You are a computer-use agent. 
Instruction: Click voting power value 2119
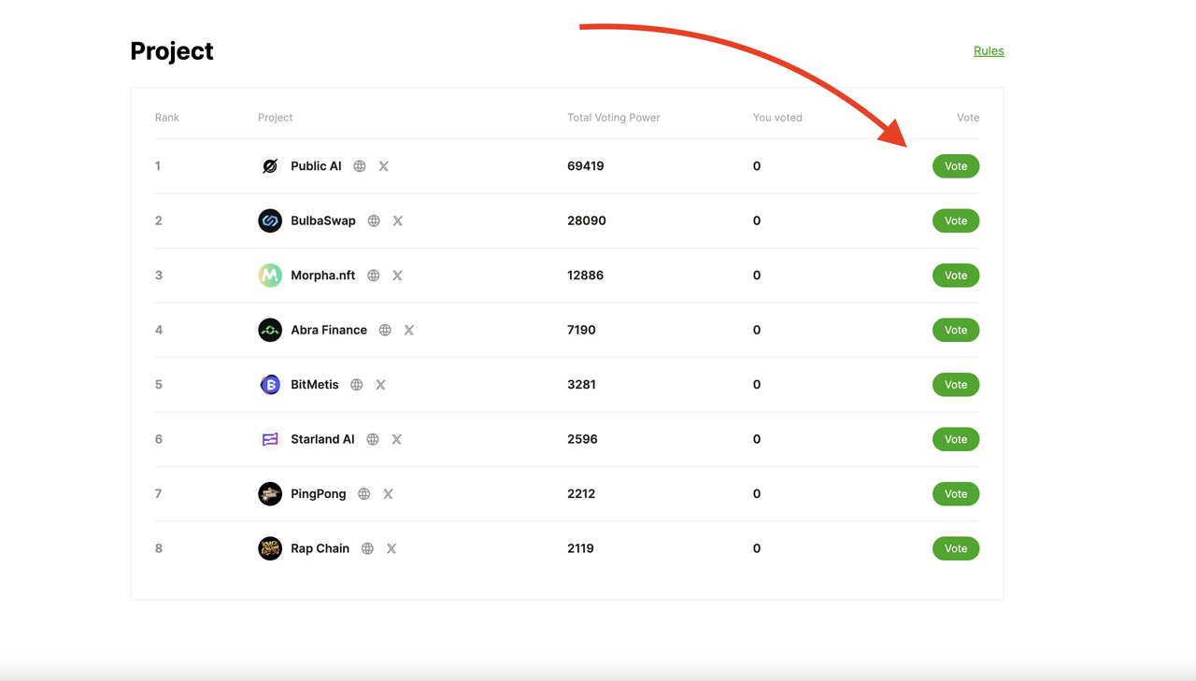[580, 549]
